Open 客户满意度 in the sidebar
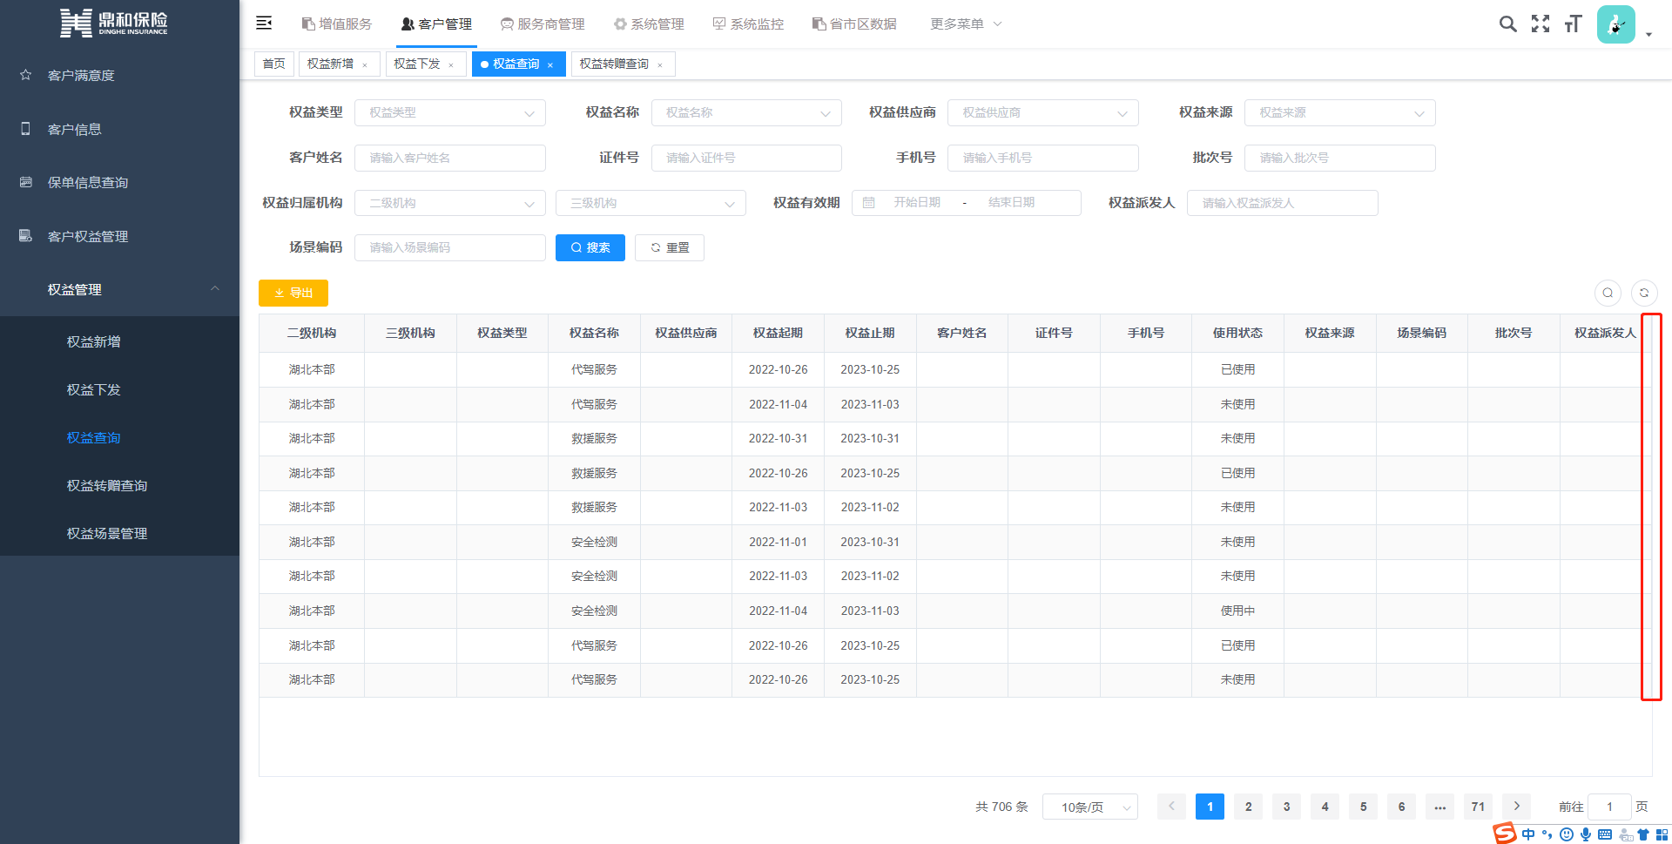This screenshot has width=1672, height=844. [x=119, y=76]
